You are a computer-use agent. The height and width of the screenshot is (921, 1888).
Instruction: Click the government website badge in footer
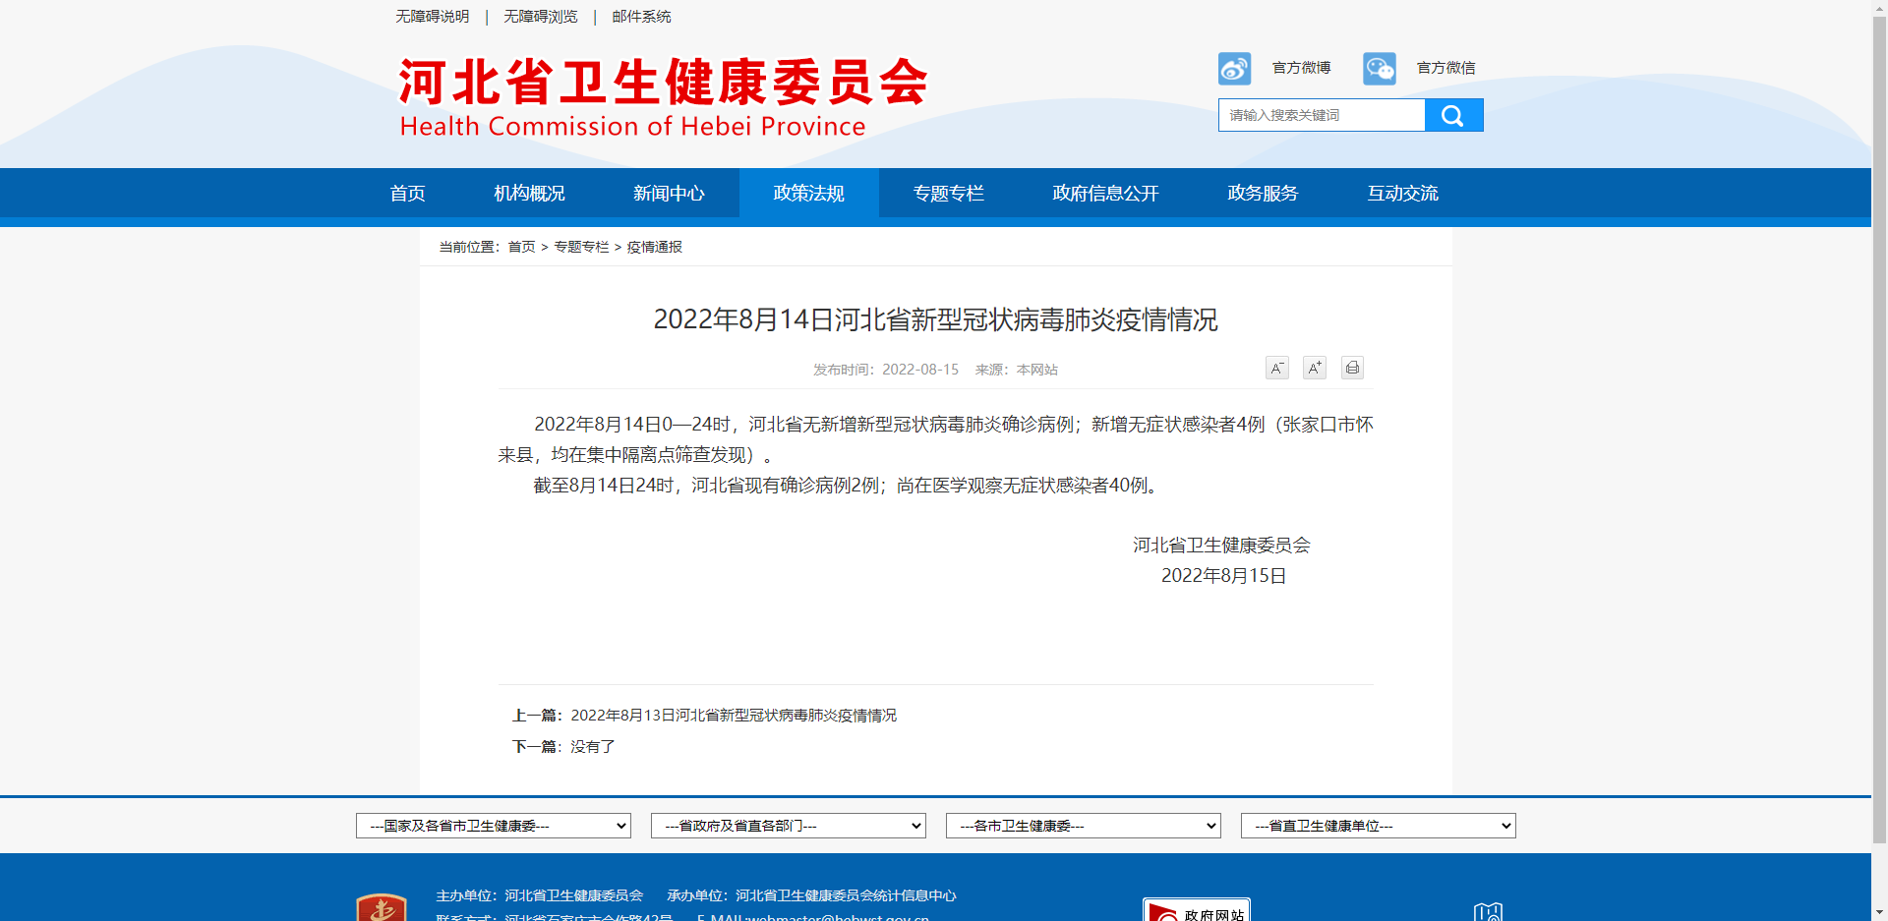pyautogui.click(x=1196, y=910)
